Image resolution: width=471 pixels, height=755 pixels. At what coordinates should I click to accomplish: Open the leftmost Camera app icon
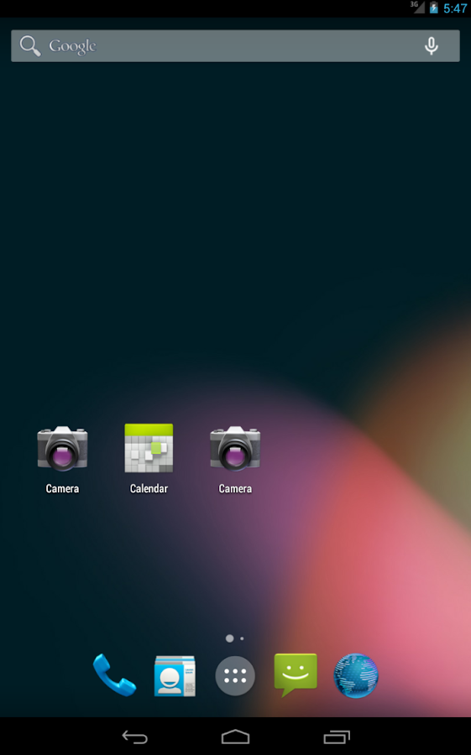[x=62, y=448]
